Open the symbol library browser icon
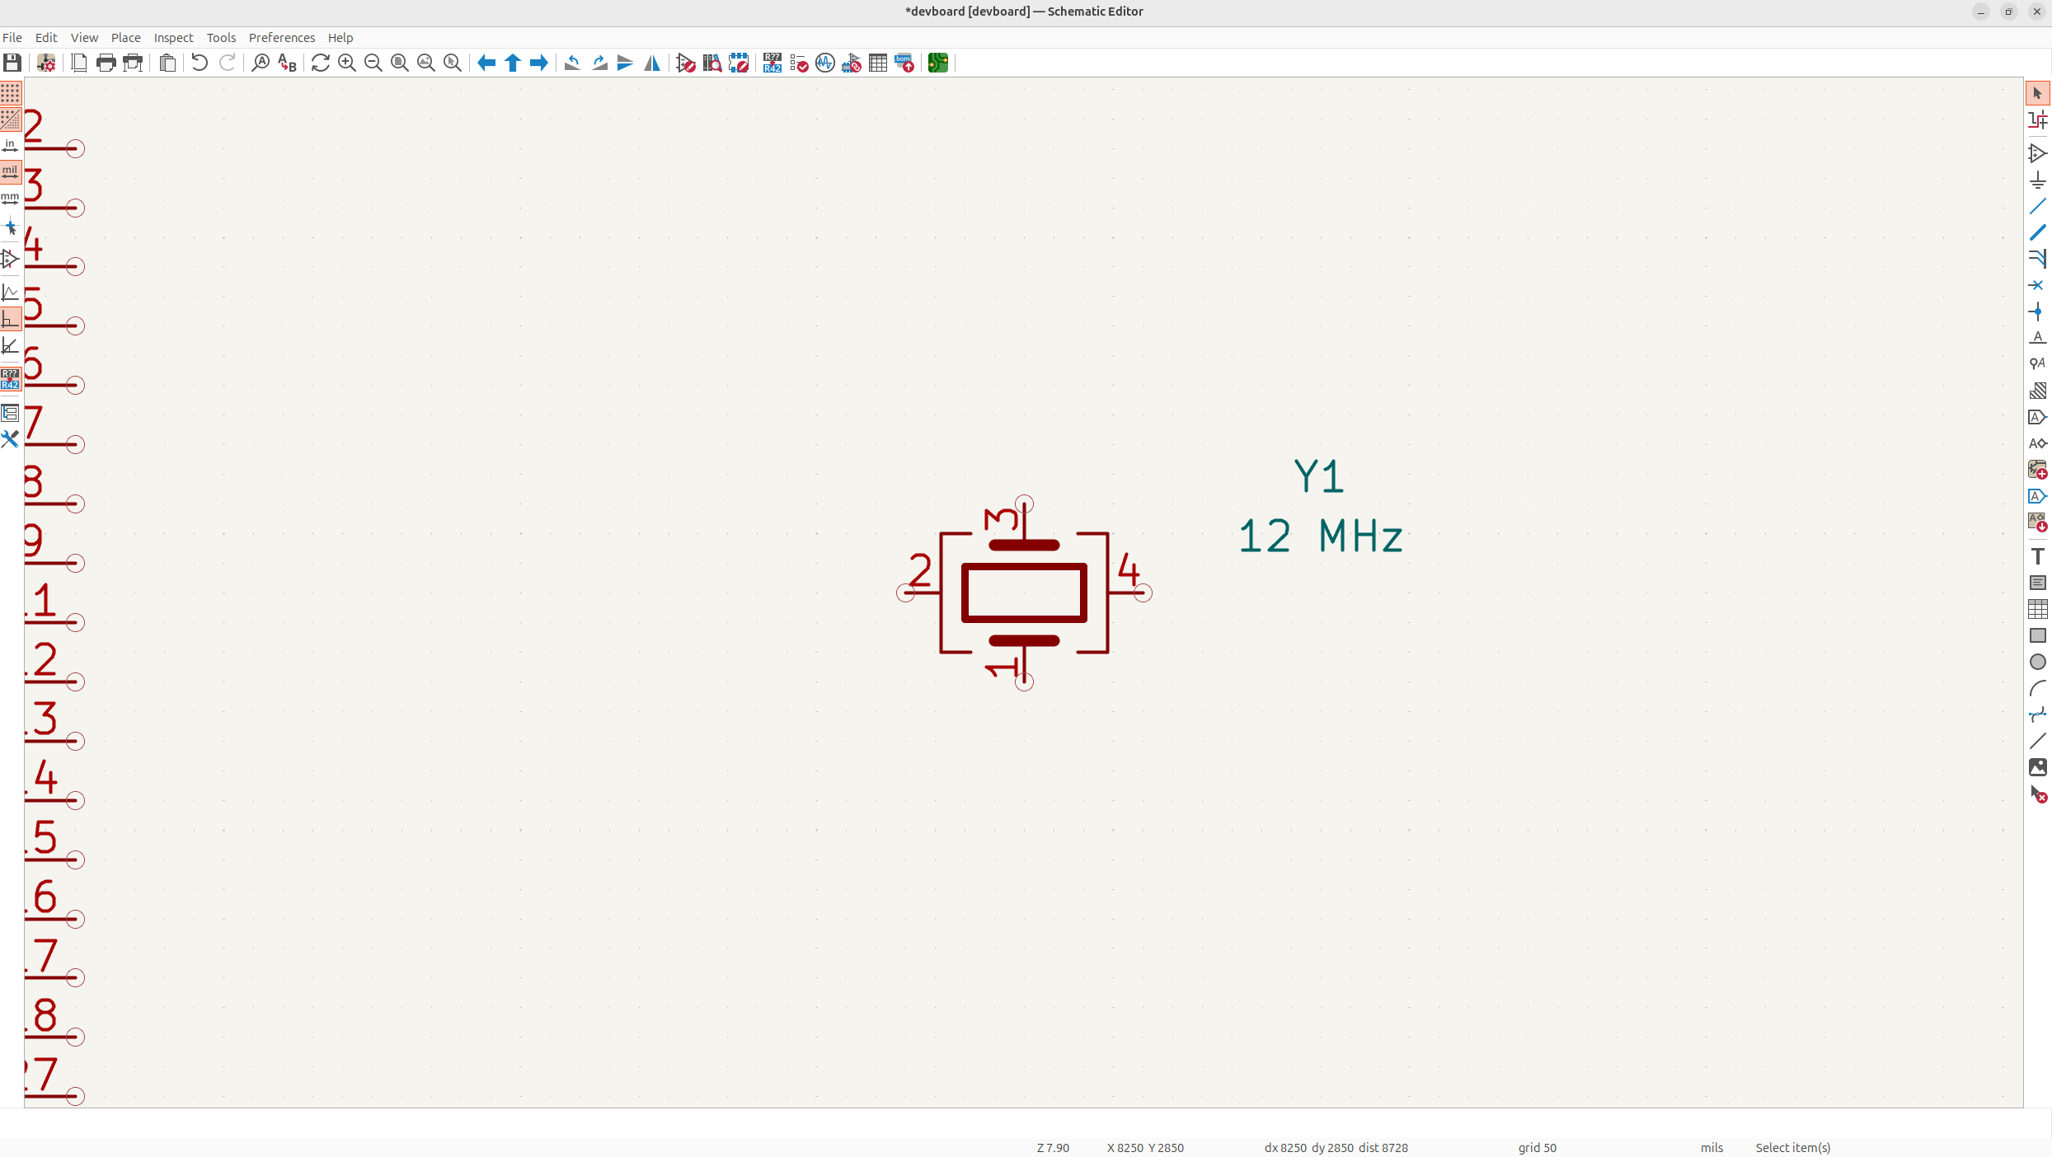Screen dimensions: 2052x1157 712,63
